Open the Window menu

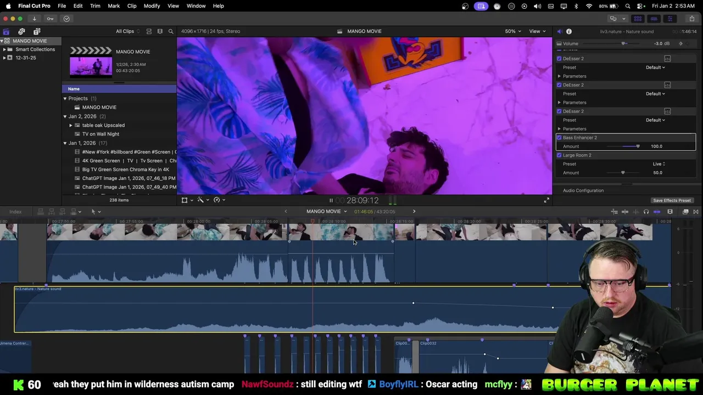(x=196, y=6)
